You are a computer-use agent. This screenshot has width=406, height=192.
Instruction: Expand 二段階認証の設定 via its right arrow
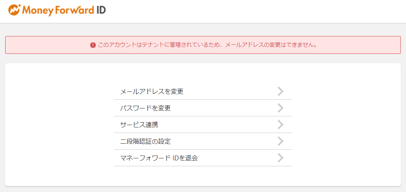pyautogui.click(x=281, y=141)
